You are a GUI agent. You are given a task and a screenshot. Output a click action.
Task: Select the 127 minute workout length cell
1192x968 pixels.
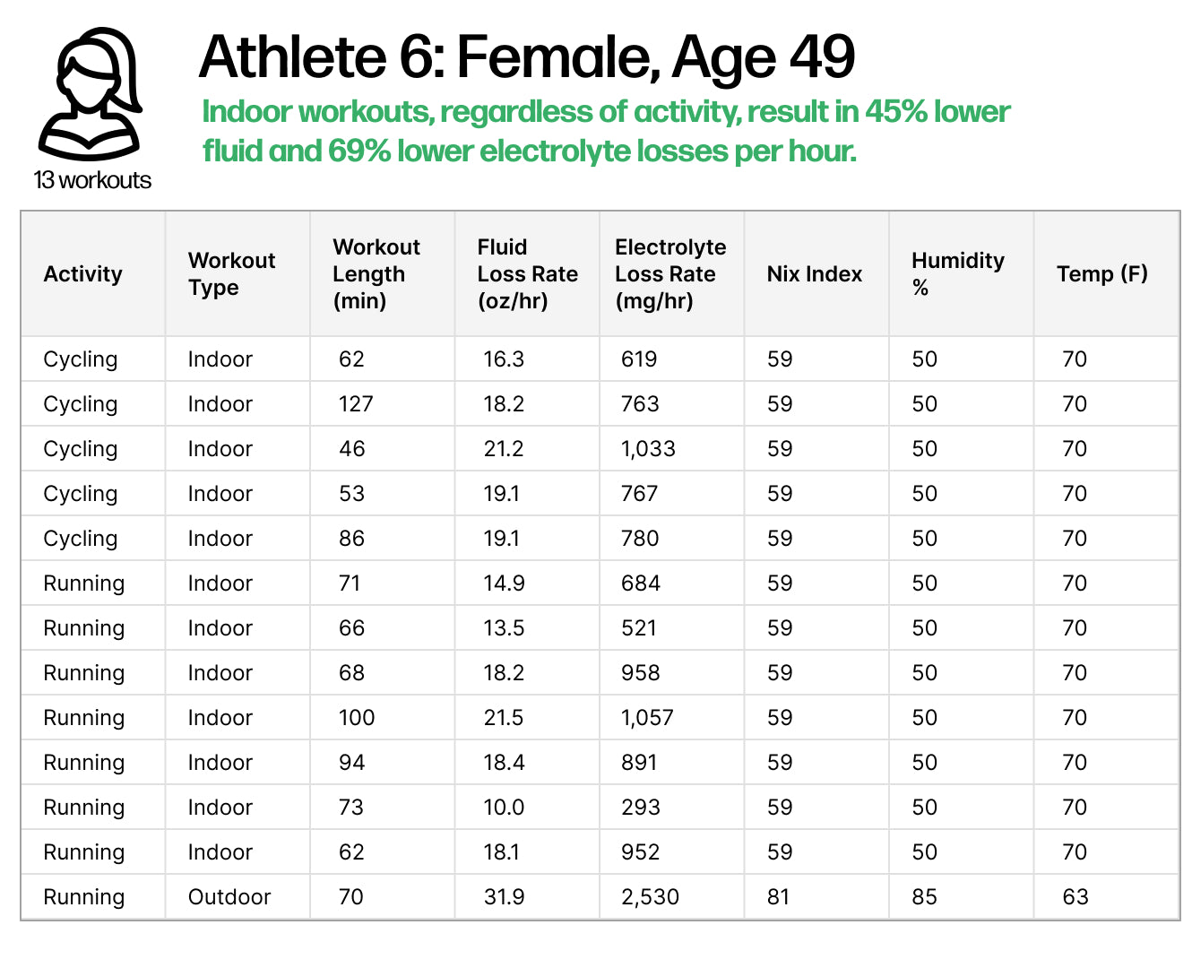(356, 404)
